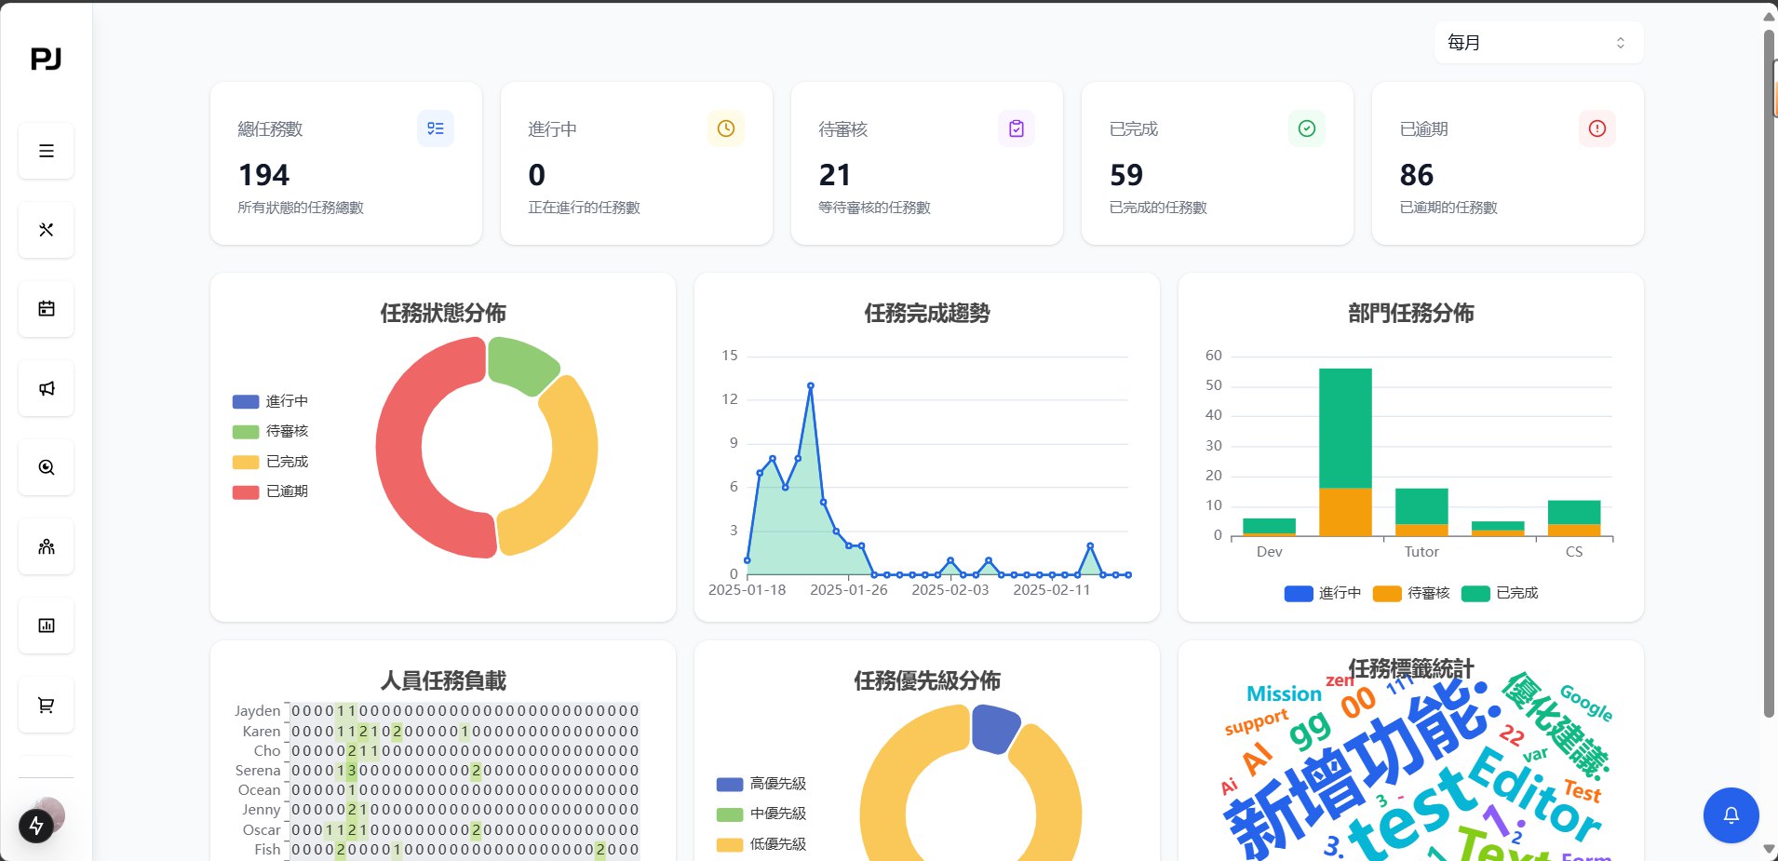Toggle 低優先級 in 任務優先級分佈 legend
The image size is (1778, 861).
pyautogui.click(x=761, y=843)
